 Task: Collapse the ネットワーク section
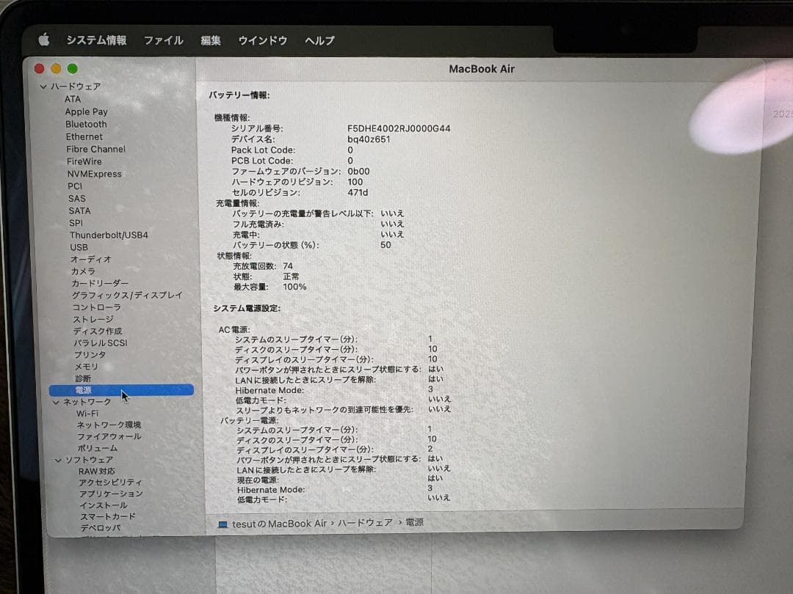tap(57, 401)
